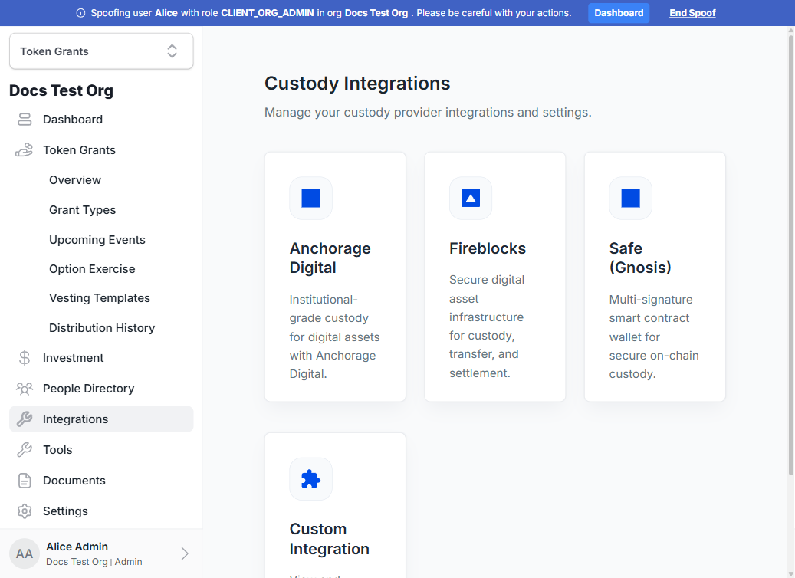Expand the Alice Admin profile chevron

pyautogui.click(x=185, y=553)
